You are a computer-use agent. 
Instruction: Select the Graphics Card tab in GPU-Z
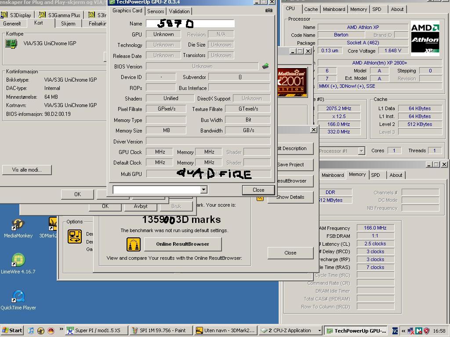pyautogui.click(x=127, y=11)
